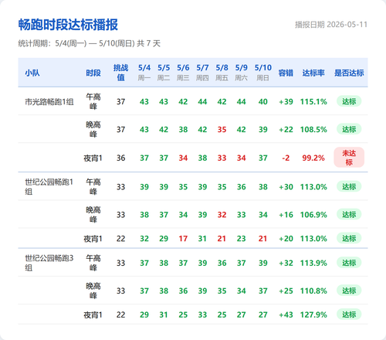The width and height of the screenshot is (386, 340).
Task: Click 午高峰 in the 世纪公园畅跑1组 row
Action: click(93, 187)
